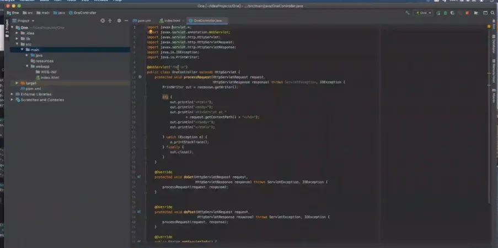
Task: Click the gutter icon beside processRequest
Action: [x=140, y=77]
